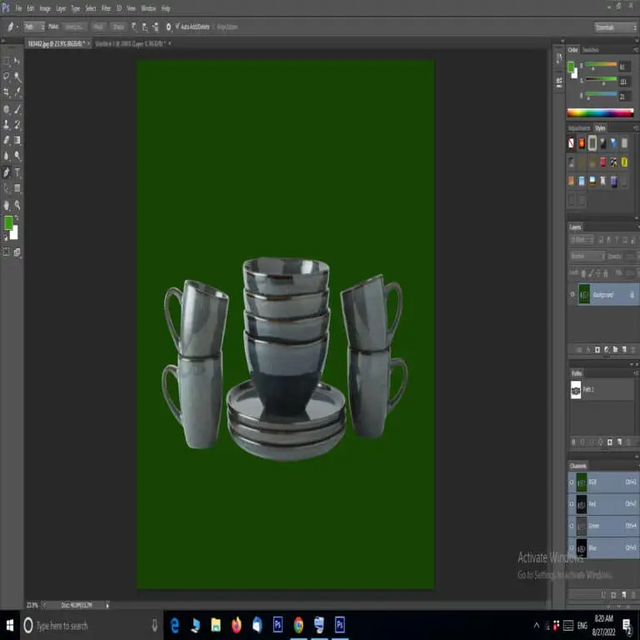
Task: Click the foreground green color swatch
Action: point(8,222)
